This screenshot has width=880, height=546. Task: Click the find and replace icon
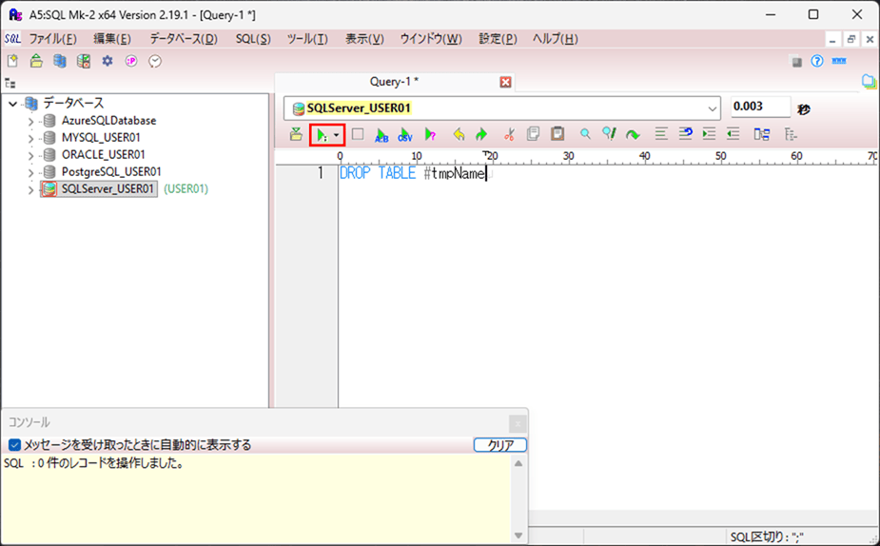[x=609, y=134]
